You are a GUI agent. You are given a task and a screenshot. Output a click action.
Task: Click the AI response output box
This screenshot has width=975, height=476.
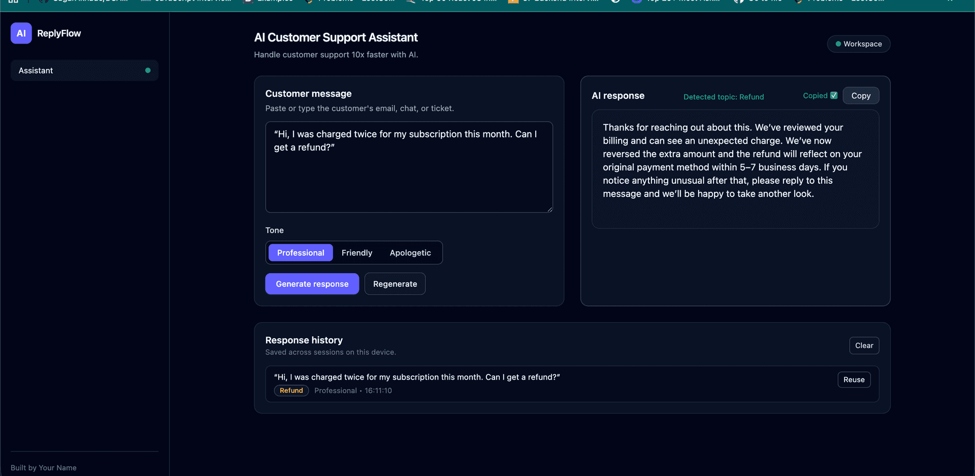pos(735,169)
